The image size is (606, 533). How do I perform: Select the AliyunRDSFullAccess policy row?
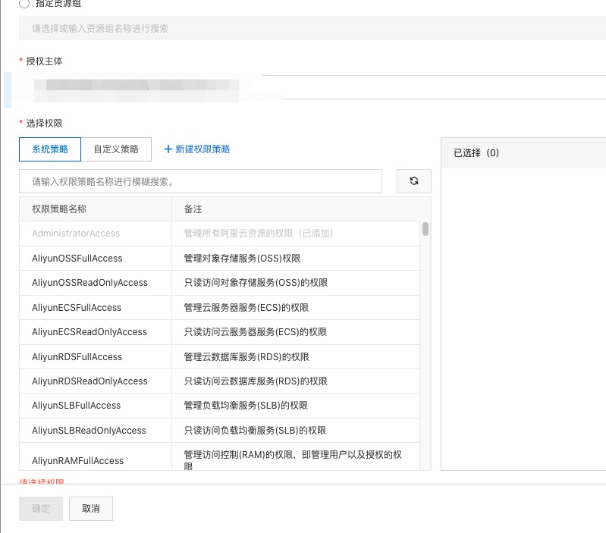(219, 356)
